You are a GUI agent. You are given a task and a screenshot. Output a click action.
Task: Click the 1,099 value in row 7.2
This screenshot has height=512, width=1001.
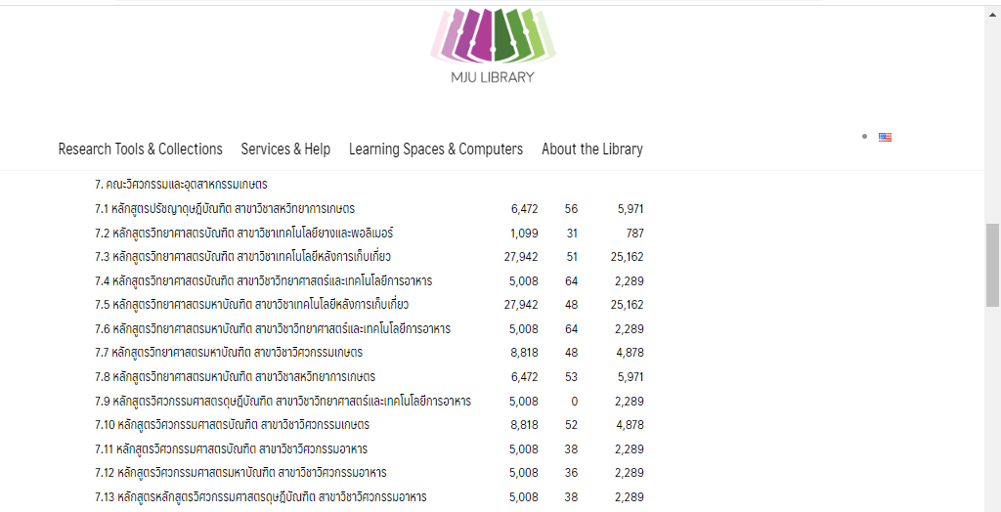tap(524, 234)
